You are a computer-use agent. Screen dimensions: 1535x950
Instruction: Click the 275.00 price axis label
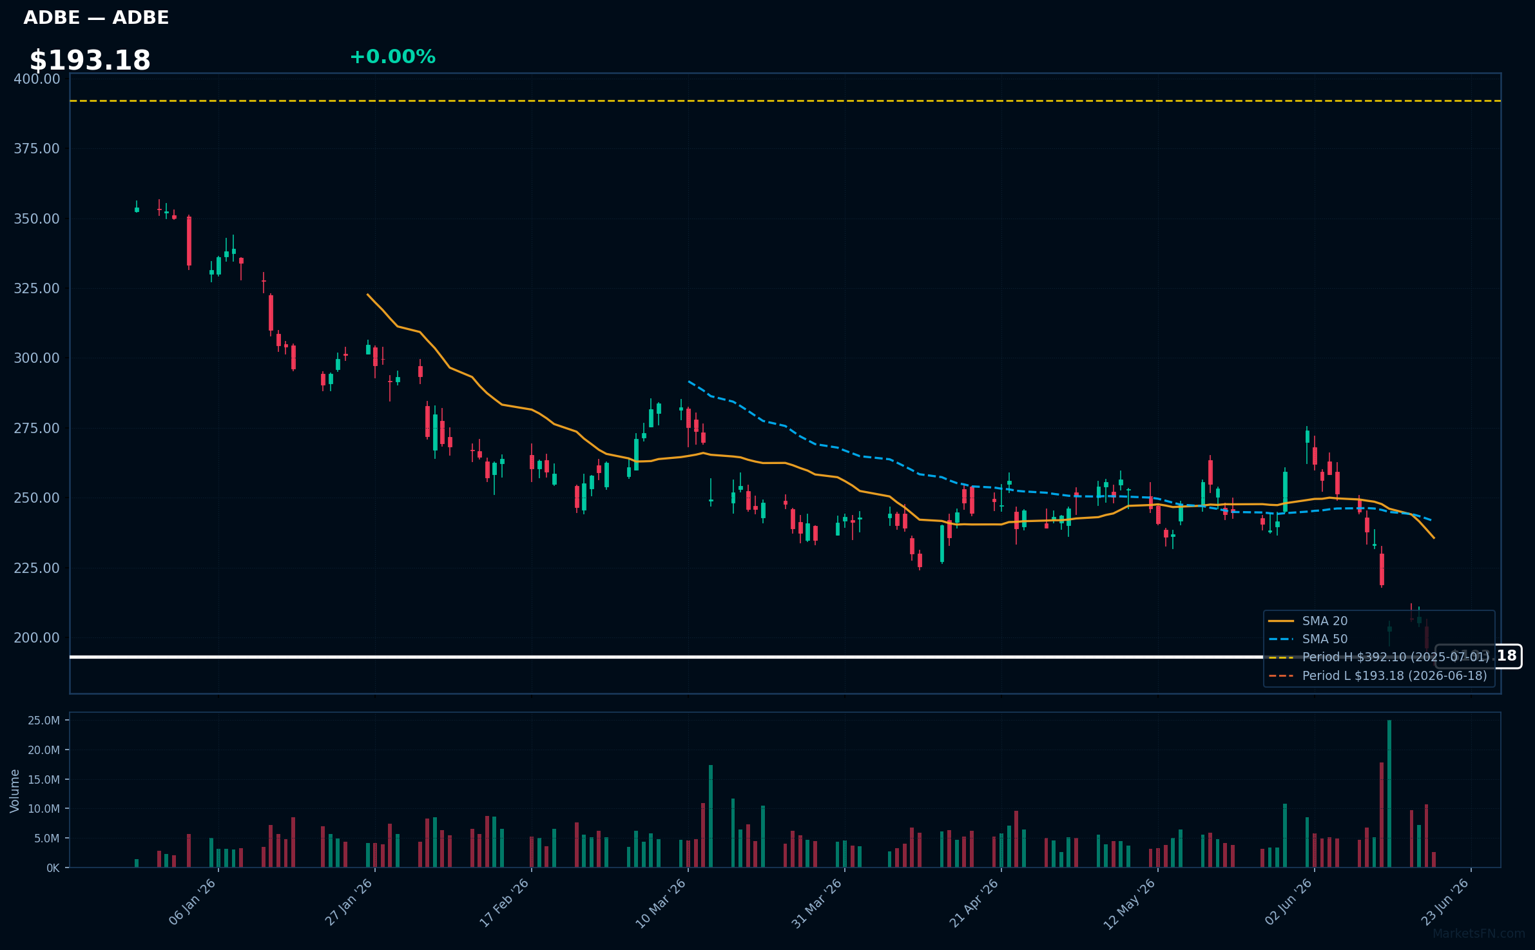[x=37, y=429]
